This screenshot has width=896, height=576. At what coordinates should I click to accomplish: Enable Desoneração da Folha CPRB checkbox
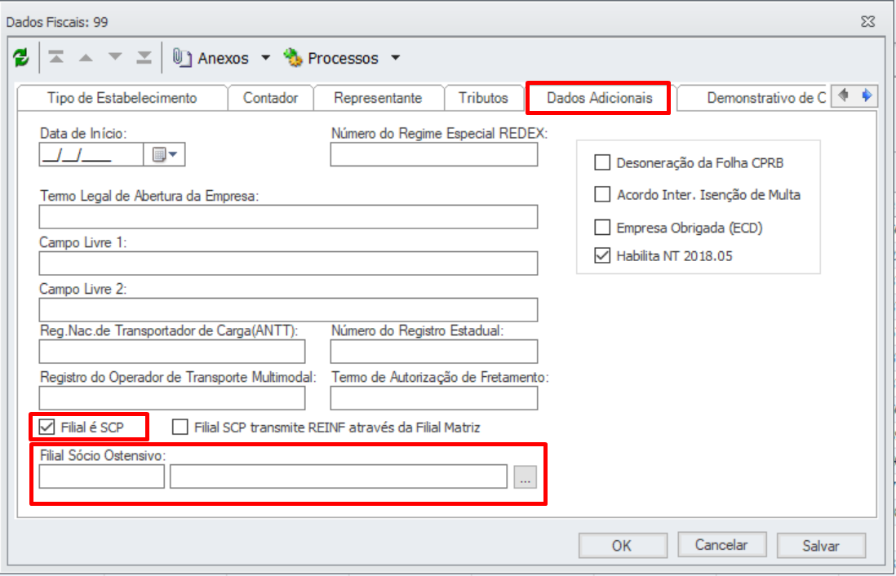[x=602, y=163]
